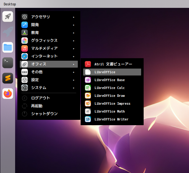Click the Desktop title text
Screen dimensions: 189x173
pos(10,4)
